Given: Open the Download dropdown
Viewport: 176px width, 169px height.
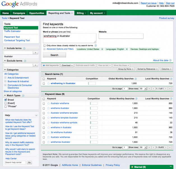Looking at the screenshot, I should pos(67,65).
